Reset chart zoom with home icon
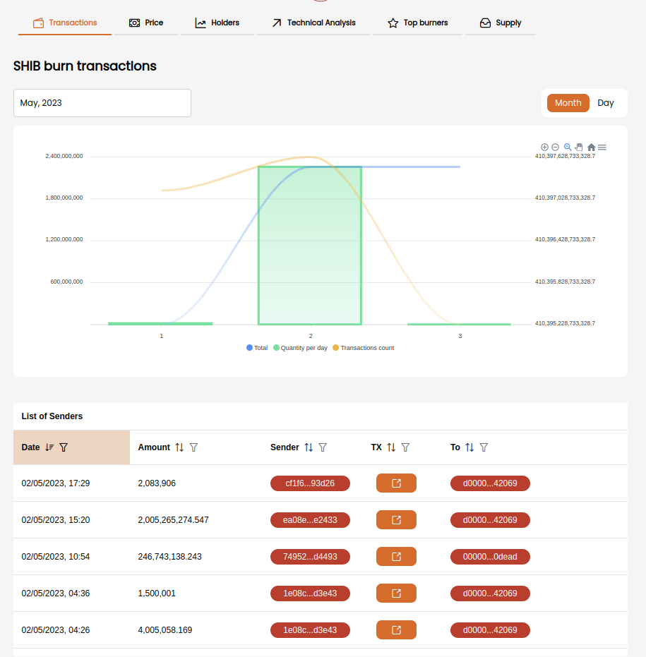The height and width of the screenshot is (657, 646). (x=591, y=147)
